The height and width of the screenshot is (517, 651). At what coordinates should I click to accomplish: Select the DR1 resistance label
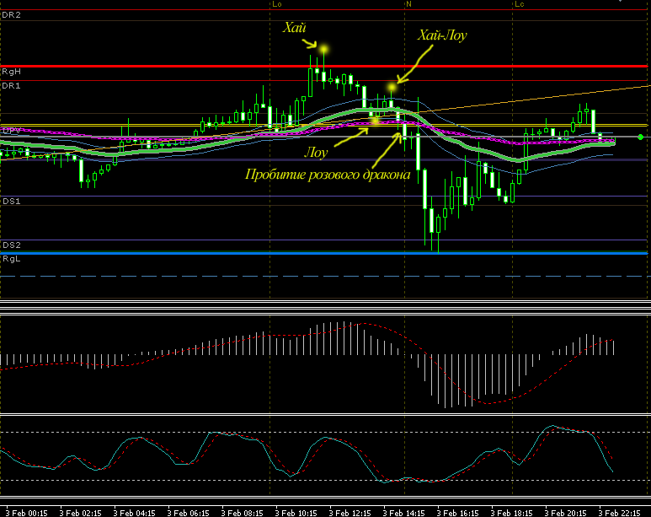point(11,86)
